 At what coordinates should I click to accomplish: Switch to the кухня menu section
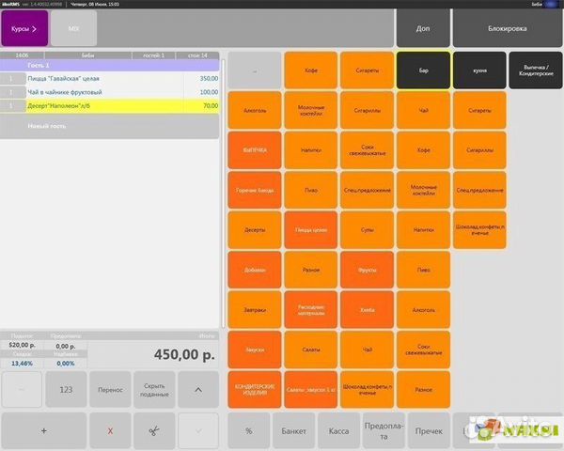click(478, 70)
